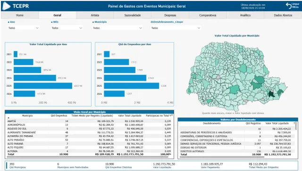Click horizontal scrollbar under Valores por Desdobramento table
Image resolution: width=302 pixels, height=171 pixels.
click(222, 157)
